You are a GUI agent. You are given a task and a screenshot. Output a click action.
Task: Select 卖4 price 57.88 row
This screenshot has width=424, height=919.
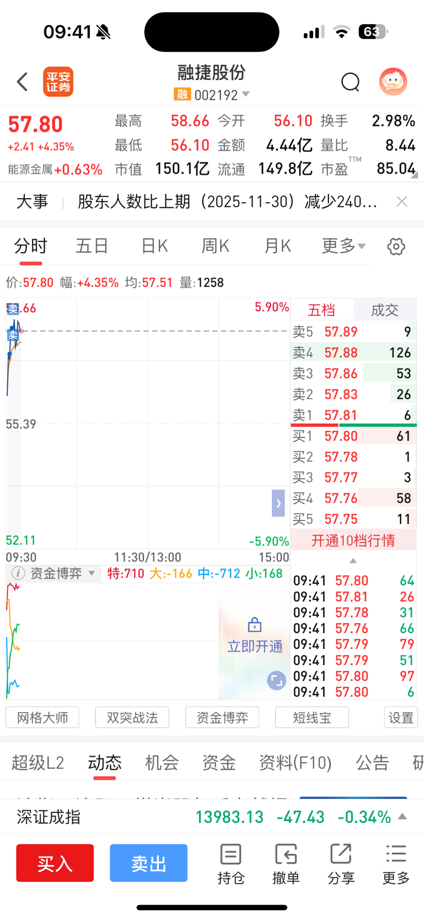(x=353, y=353)
